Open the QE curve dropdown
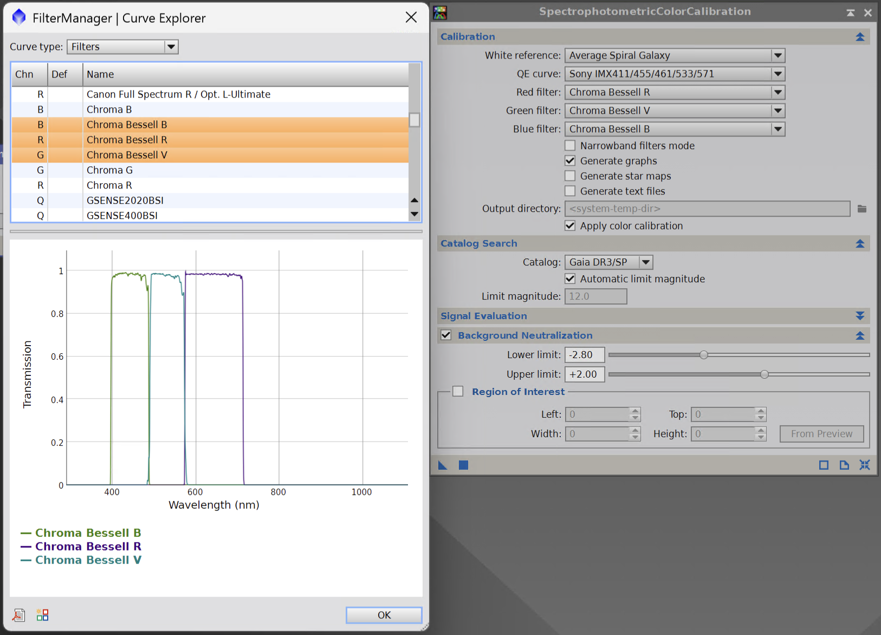881x635 pixels. 675,74
